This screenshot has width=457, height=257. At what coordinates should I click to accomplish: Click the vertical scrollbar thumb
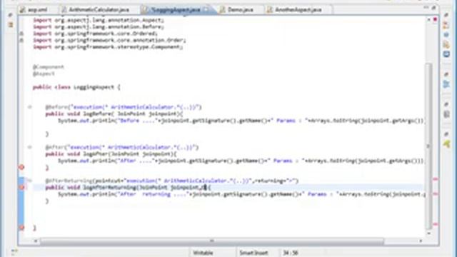pyautogui.click(x=428, y=146)
